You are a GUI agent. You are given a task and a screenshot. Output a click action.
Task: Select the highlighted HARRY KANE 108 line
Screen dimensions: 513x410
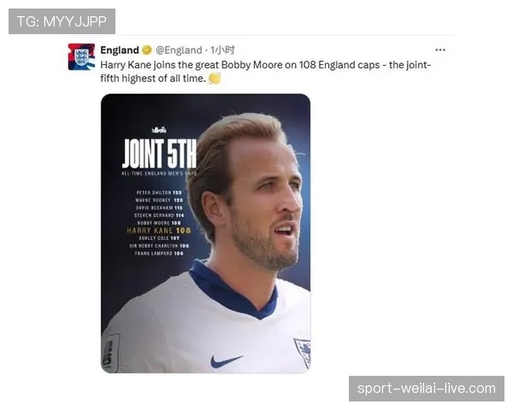[x=159, y=231]
